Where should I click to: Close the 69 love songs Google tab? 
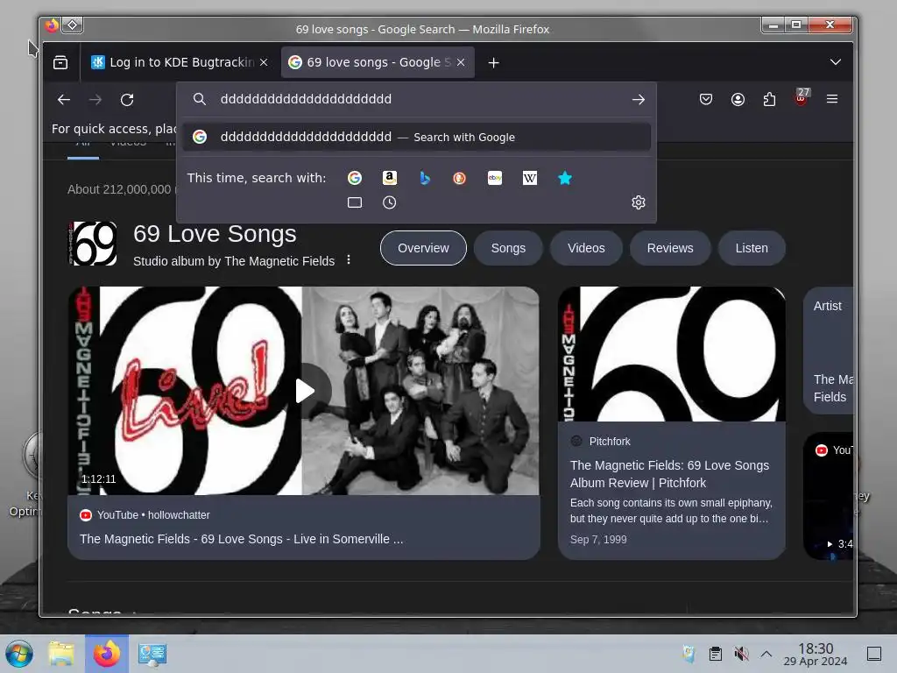(461, 62)
